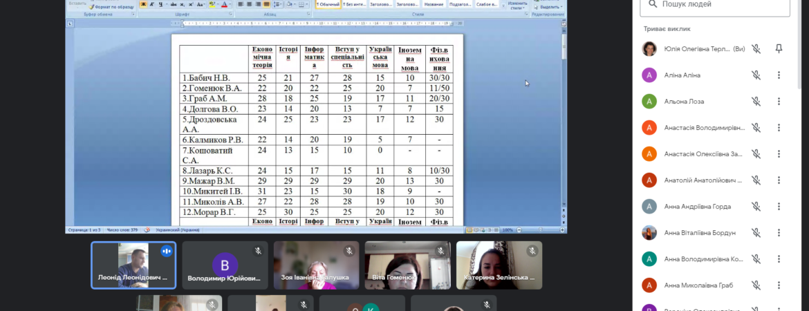Apply paragraph shading fill
The width and height of the screenshot is (809, 311).
[290, 4]
